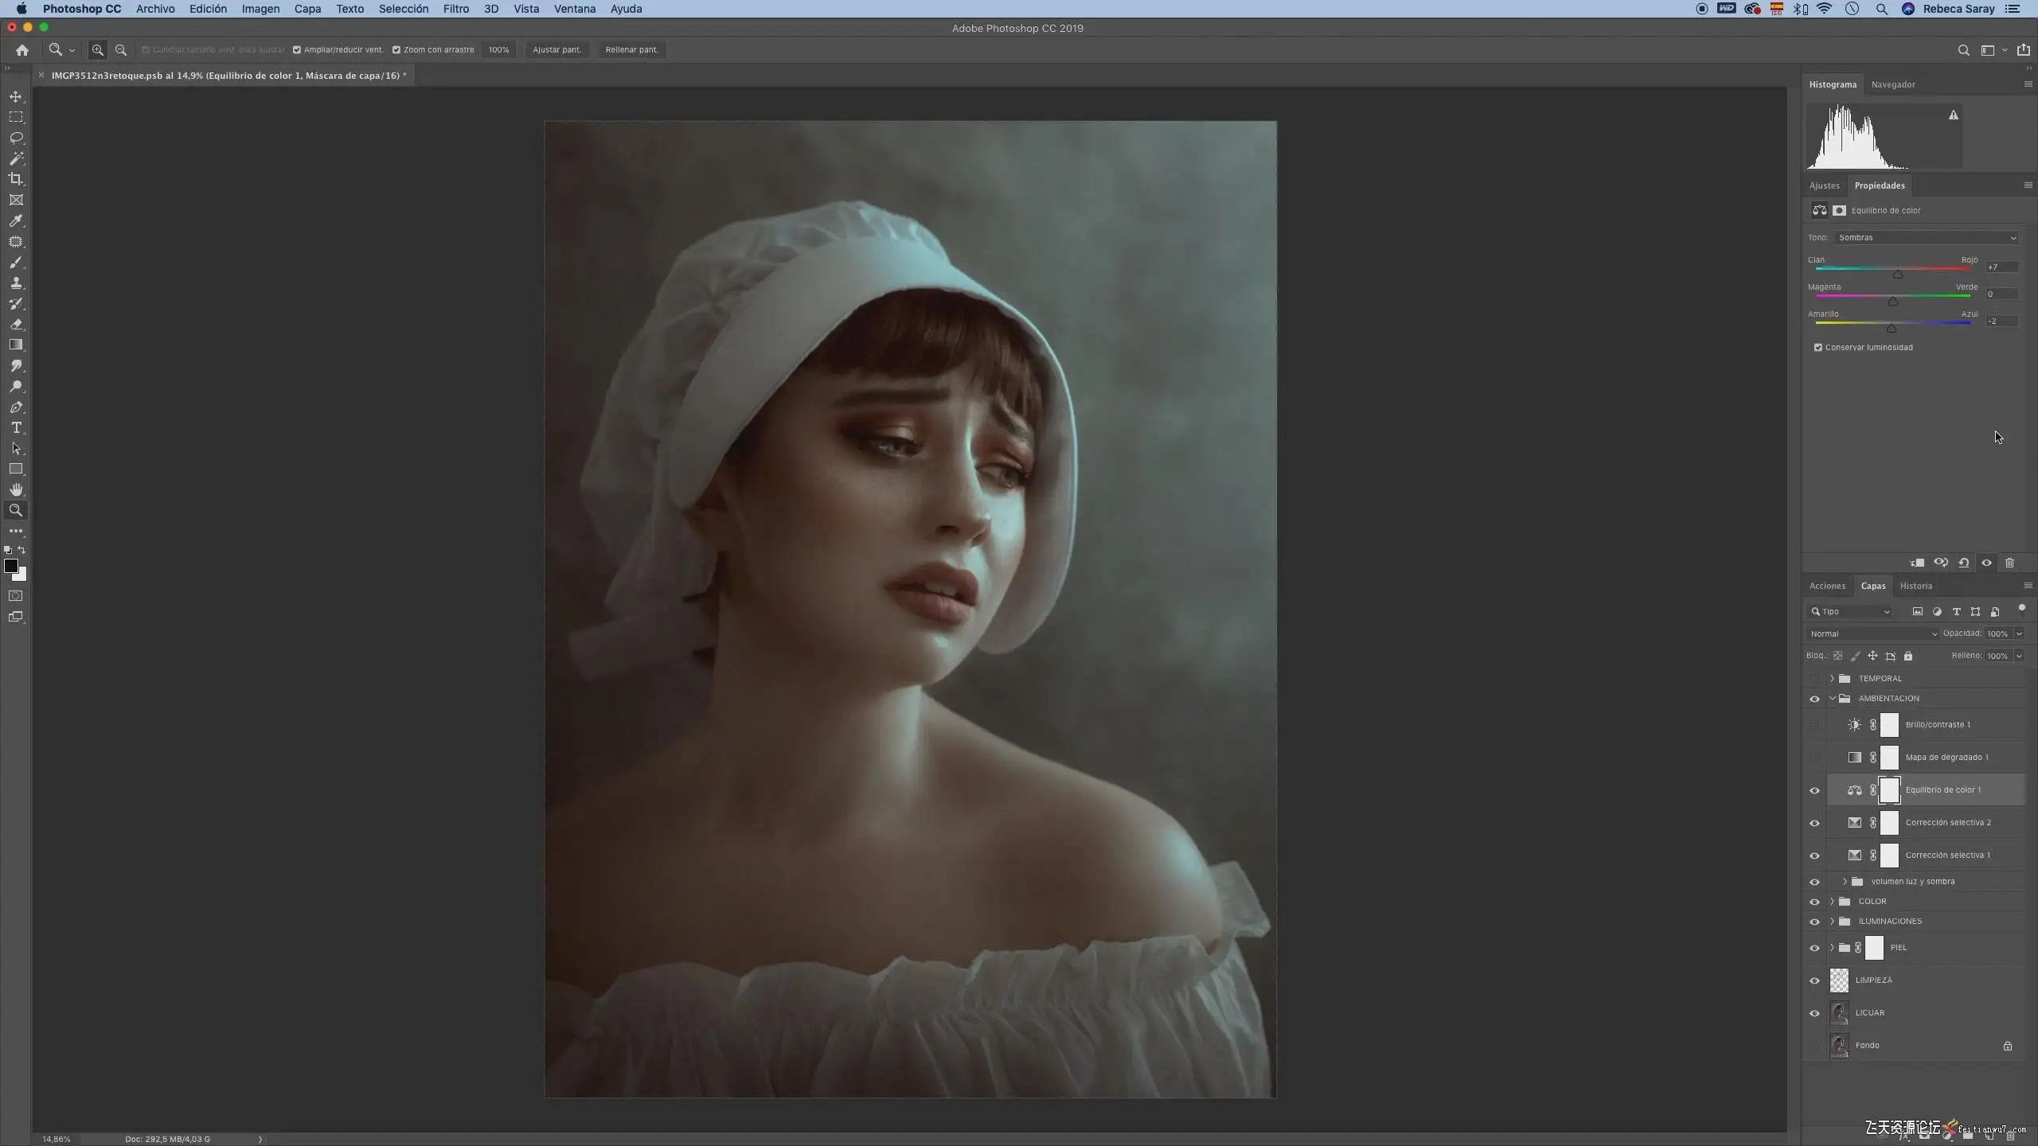Hide the LIMPIEZA layer

point(1814,980)
